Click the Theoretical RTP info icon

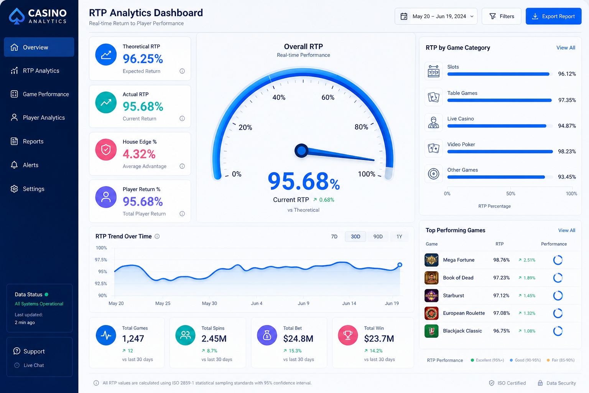[182, 71]
